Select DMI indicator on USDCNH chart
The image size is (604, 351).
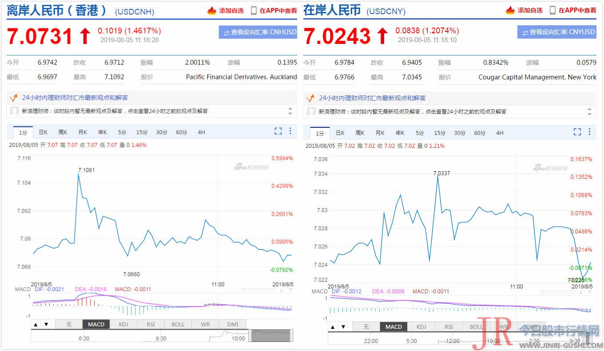[x=233, y=324]
